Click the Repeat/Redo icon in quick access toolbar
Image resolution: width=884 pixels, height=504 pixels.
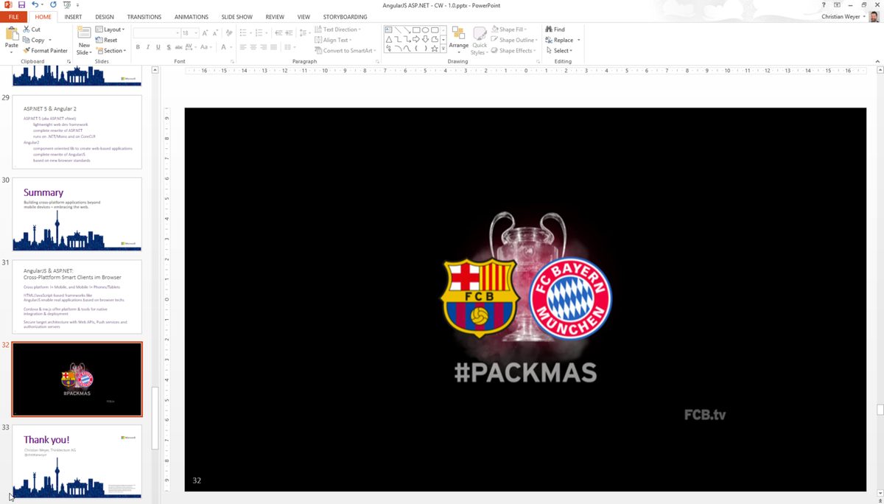pyautogui.click(x=53, y=5)
